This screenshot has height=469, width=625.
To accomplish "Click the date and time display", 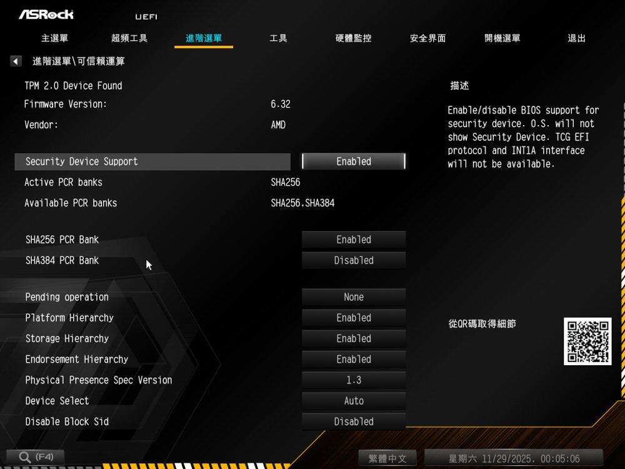I will coord(514,458).
